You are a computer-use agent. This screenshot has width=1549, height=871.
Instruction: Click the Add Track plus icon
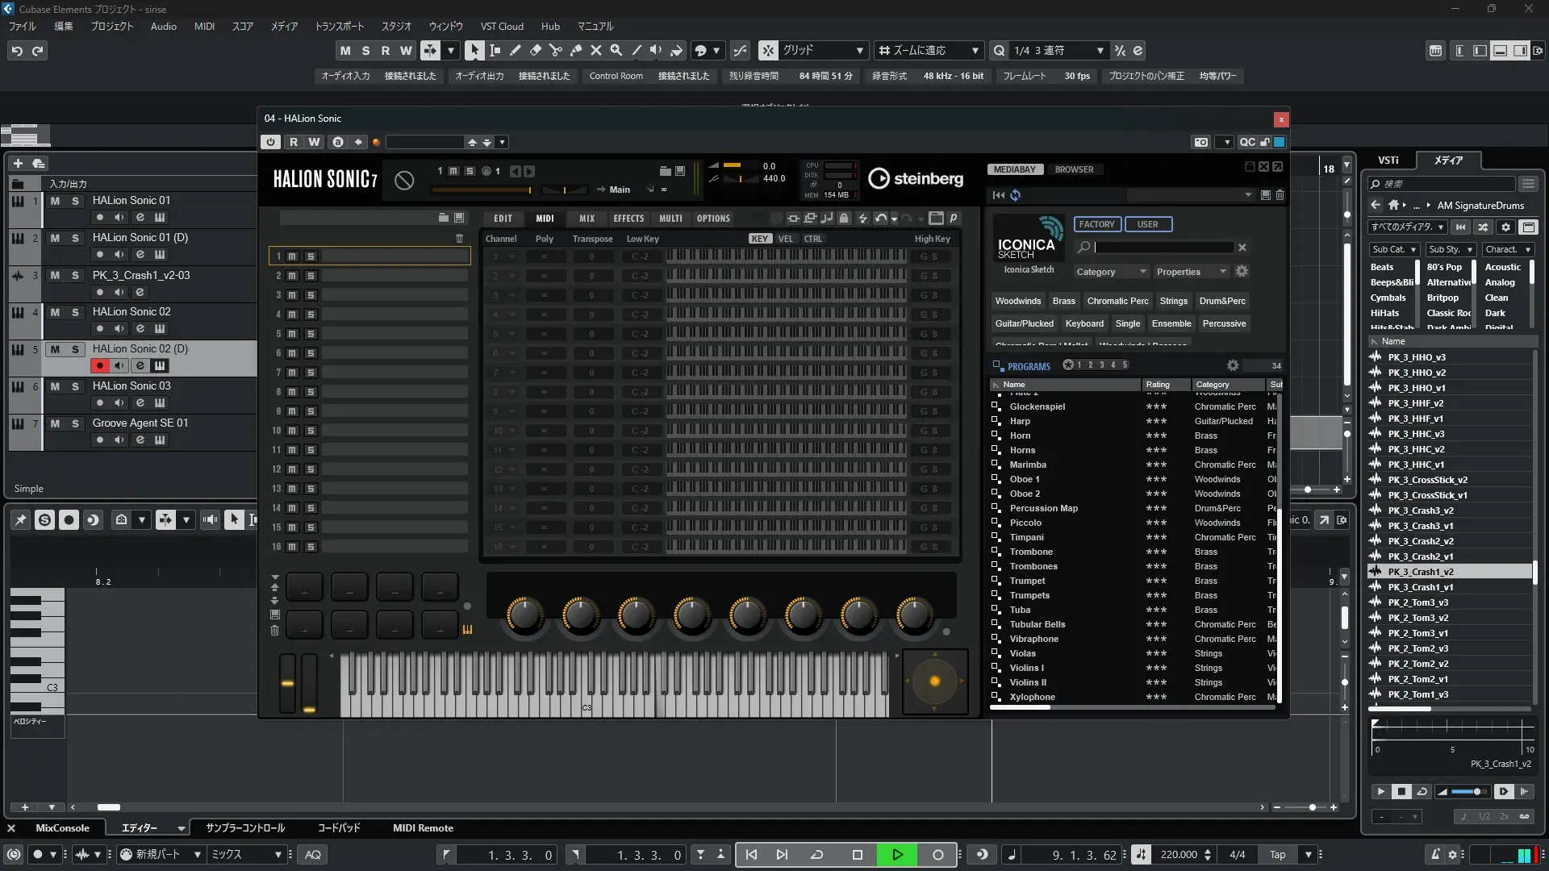click(x=18, y=163)
